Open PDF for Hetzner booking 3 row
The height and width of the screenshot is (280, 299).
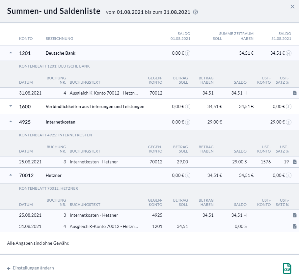(x=295, y=215)
